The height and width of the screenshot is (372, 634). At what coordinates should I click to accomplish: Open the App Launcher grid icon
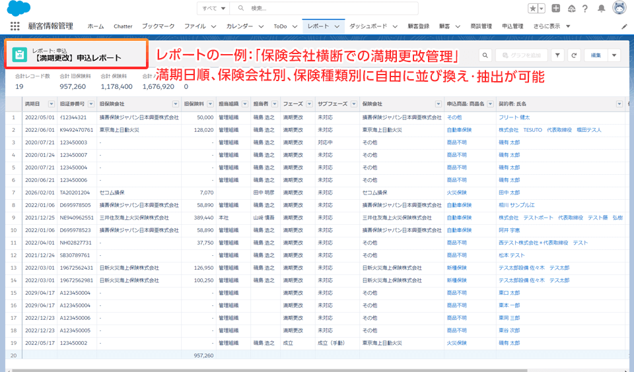[x=15, y=26]
